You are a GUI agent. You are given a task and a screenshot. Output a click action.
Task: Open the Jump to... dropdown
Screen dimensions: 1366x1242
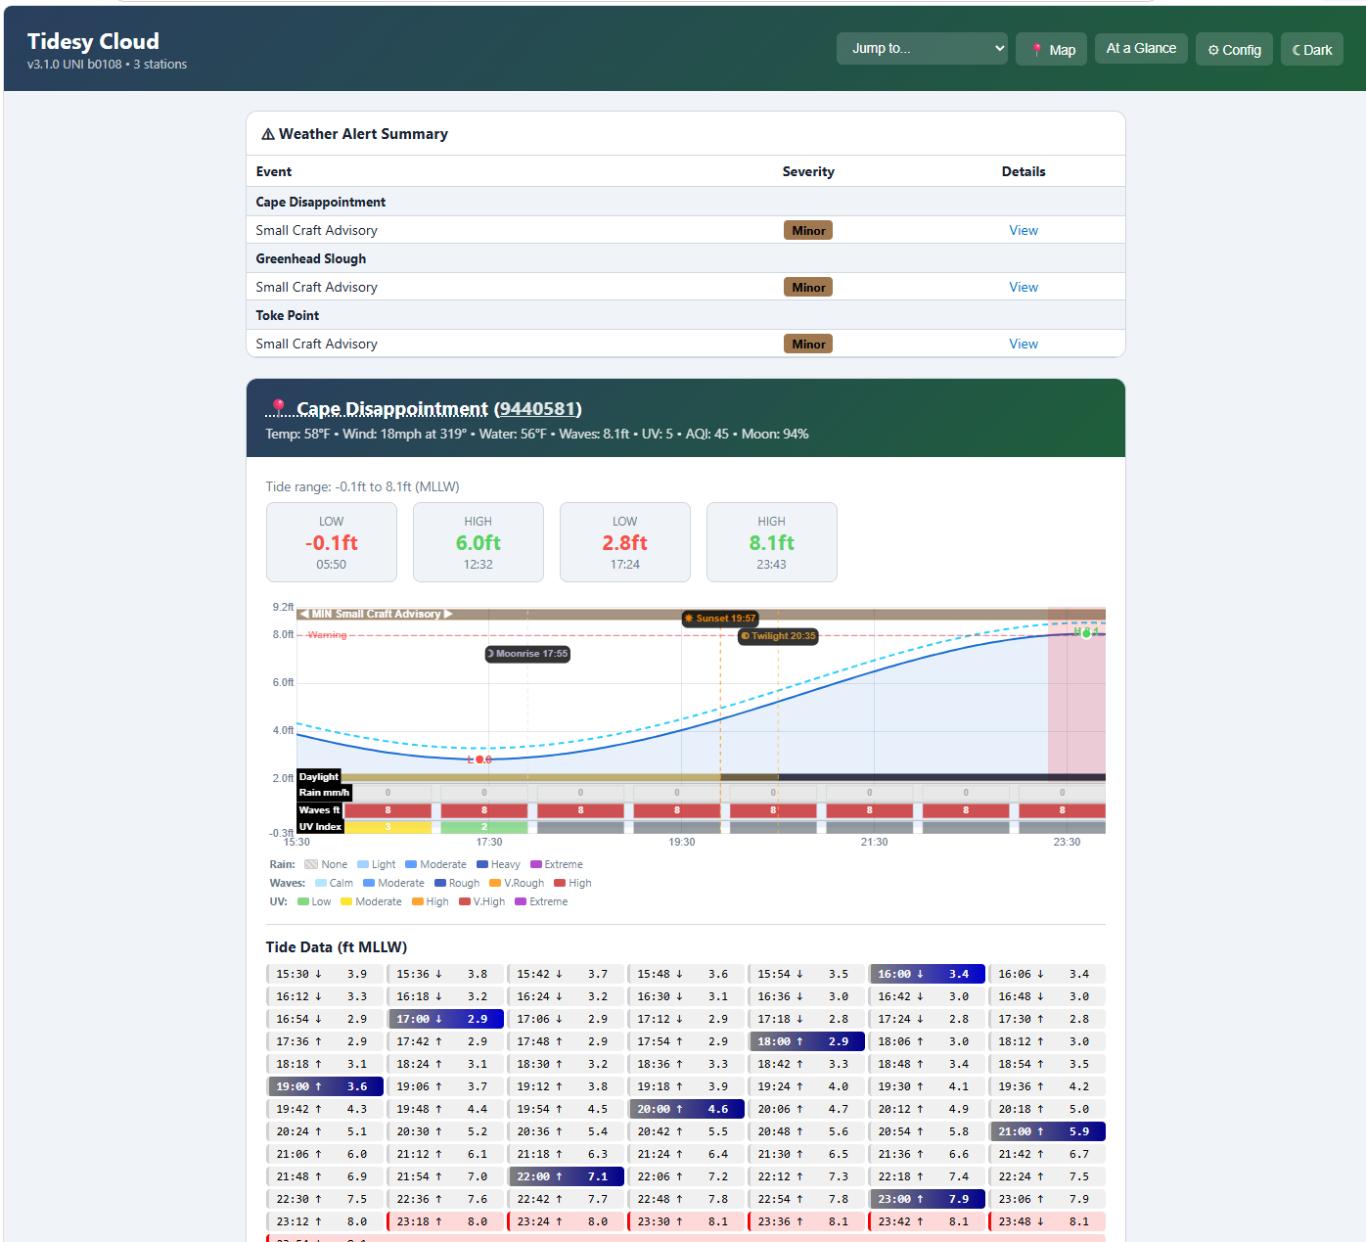click(922, 48)
